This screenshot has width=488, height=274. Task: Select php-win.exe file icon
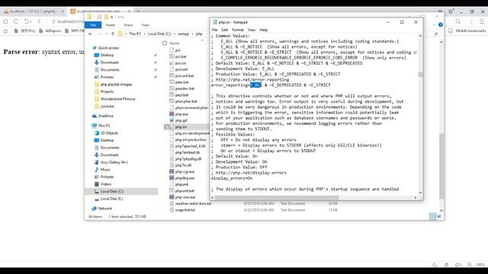tap(172, 197)
